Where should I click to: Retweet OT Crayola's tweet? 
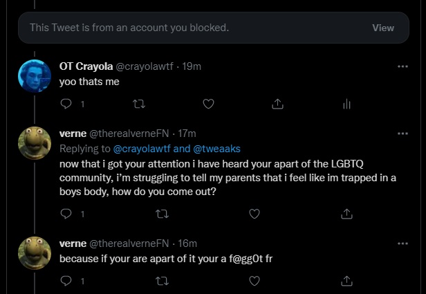click(137, 104)
